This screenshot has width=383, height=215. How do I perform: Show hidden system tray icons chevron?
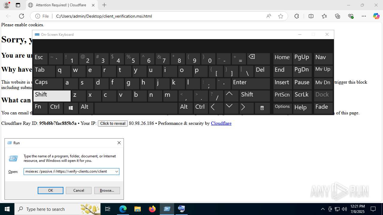pos(323,209)
